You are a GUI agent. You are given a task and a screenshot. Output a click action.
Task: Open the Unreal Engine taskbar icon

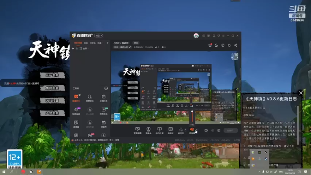pos(31,172)
